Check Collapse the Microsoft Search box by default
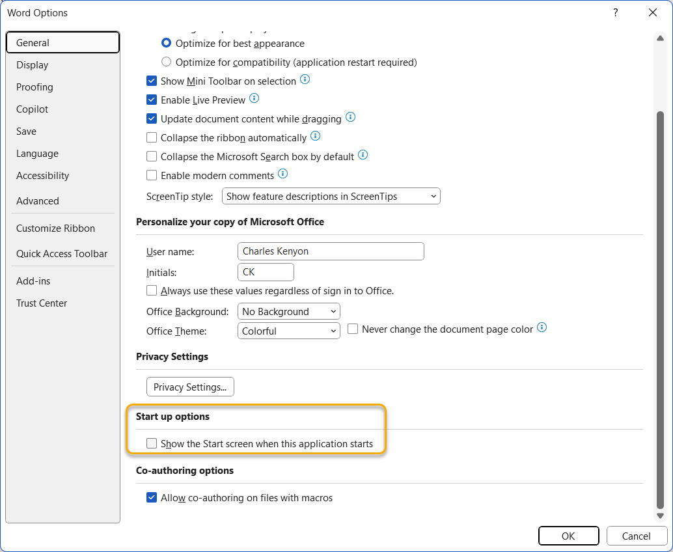Viewport: 673px width, 552px height. 152,156
